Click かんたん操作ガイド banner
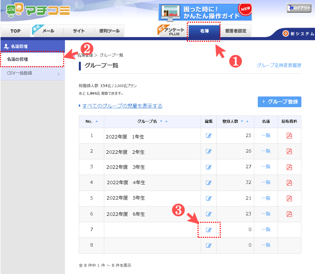This screenshot has width=315, height=274. click(x=205, y=12)
